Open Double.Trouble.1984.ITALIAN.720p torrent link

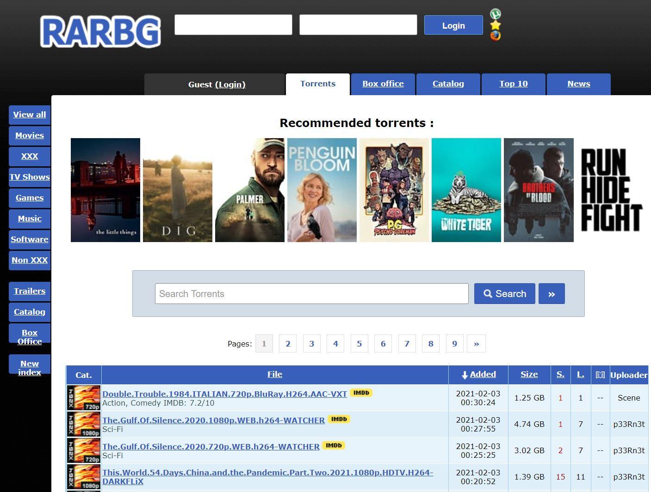(x=225, y=394)
